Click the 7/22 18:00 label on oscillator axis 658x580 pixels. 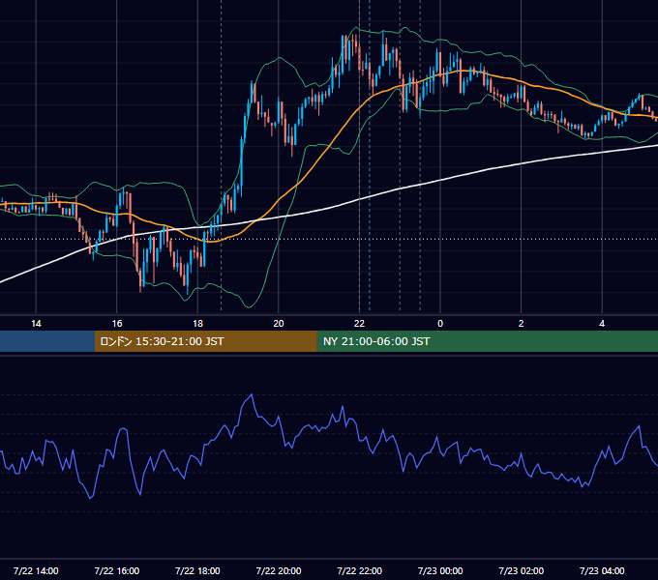(197, 570)
